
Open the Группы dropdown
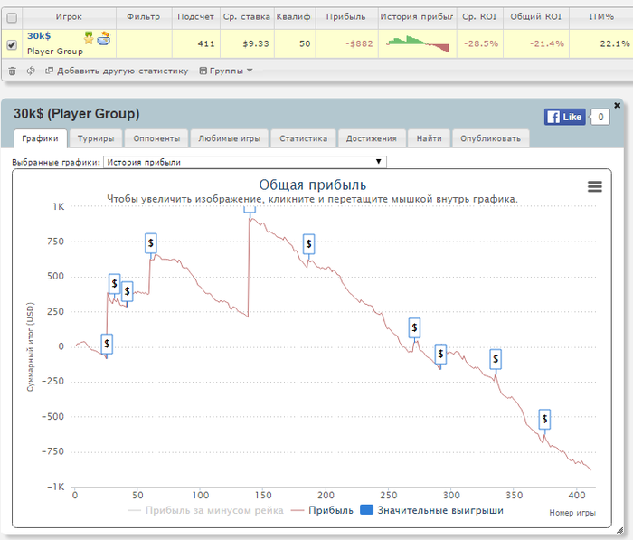[x=226, y=71]
